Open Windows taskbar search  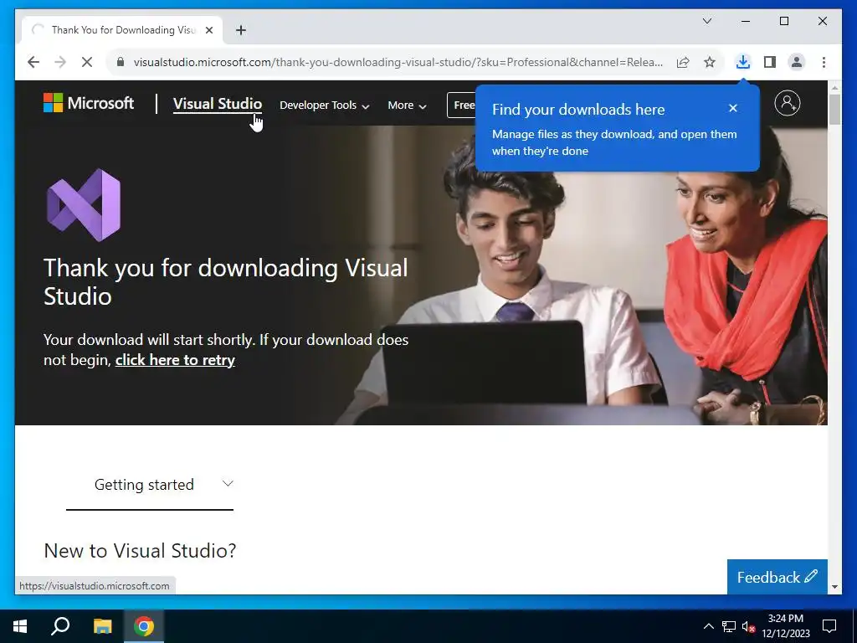tap(60, 626)
